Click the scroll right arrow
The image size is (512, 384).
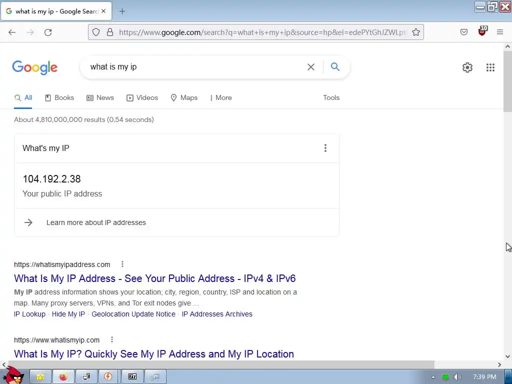coord(499,364)
